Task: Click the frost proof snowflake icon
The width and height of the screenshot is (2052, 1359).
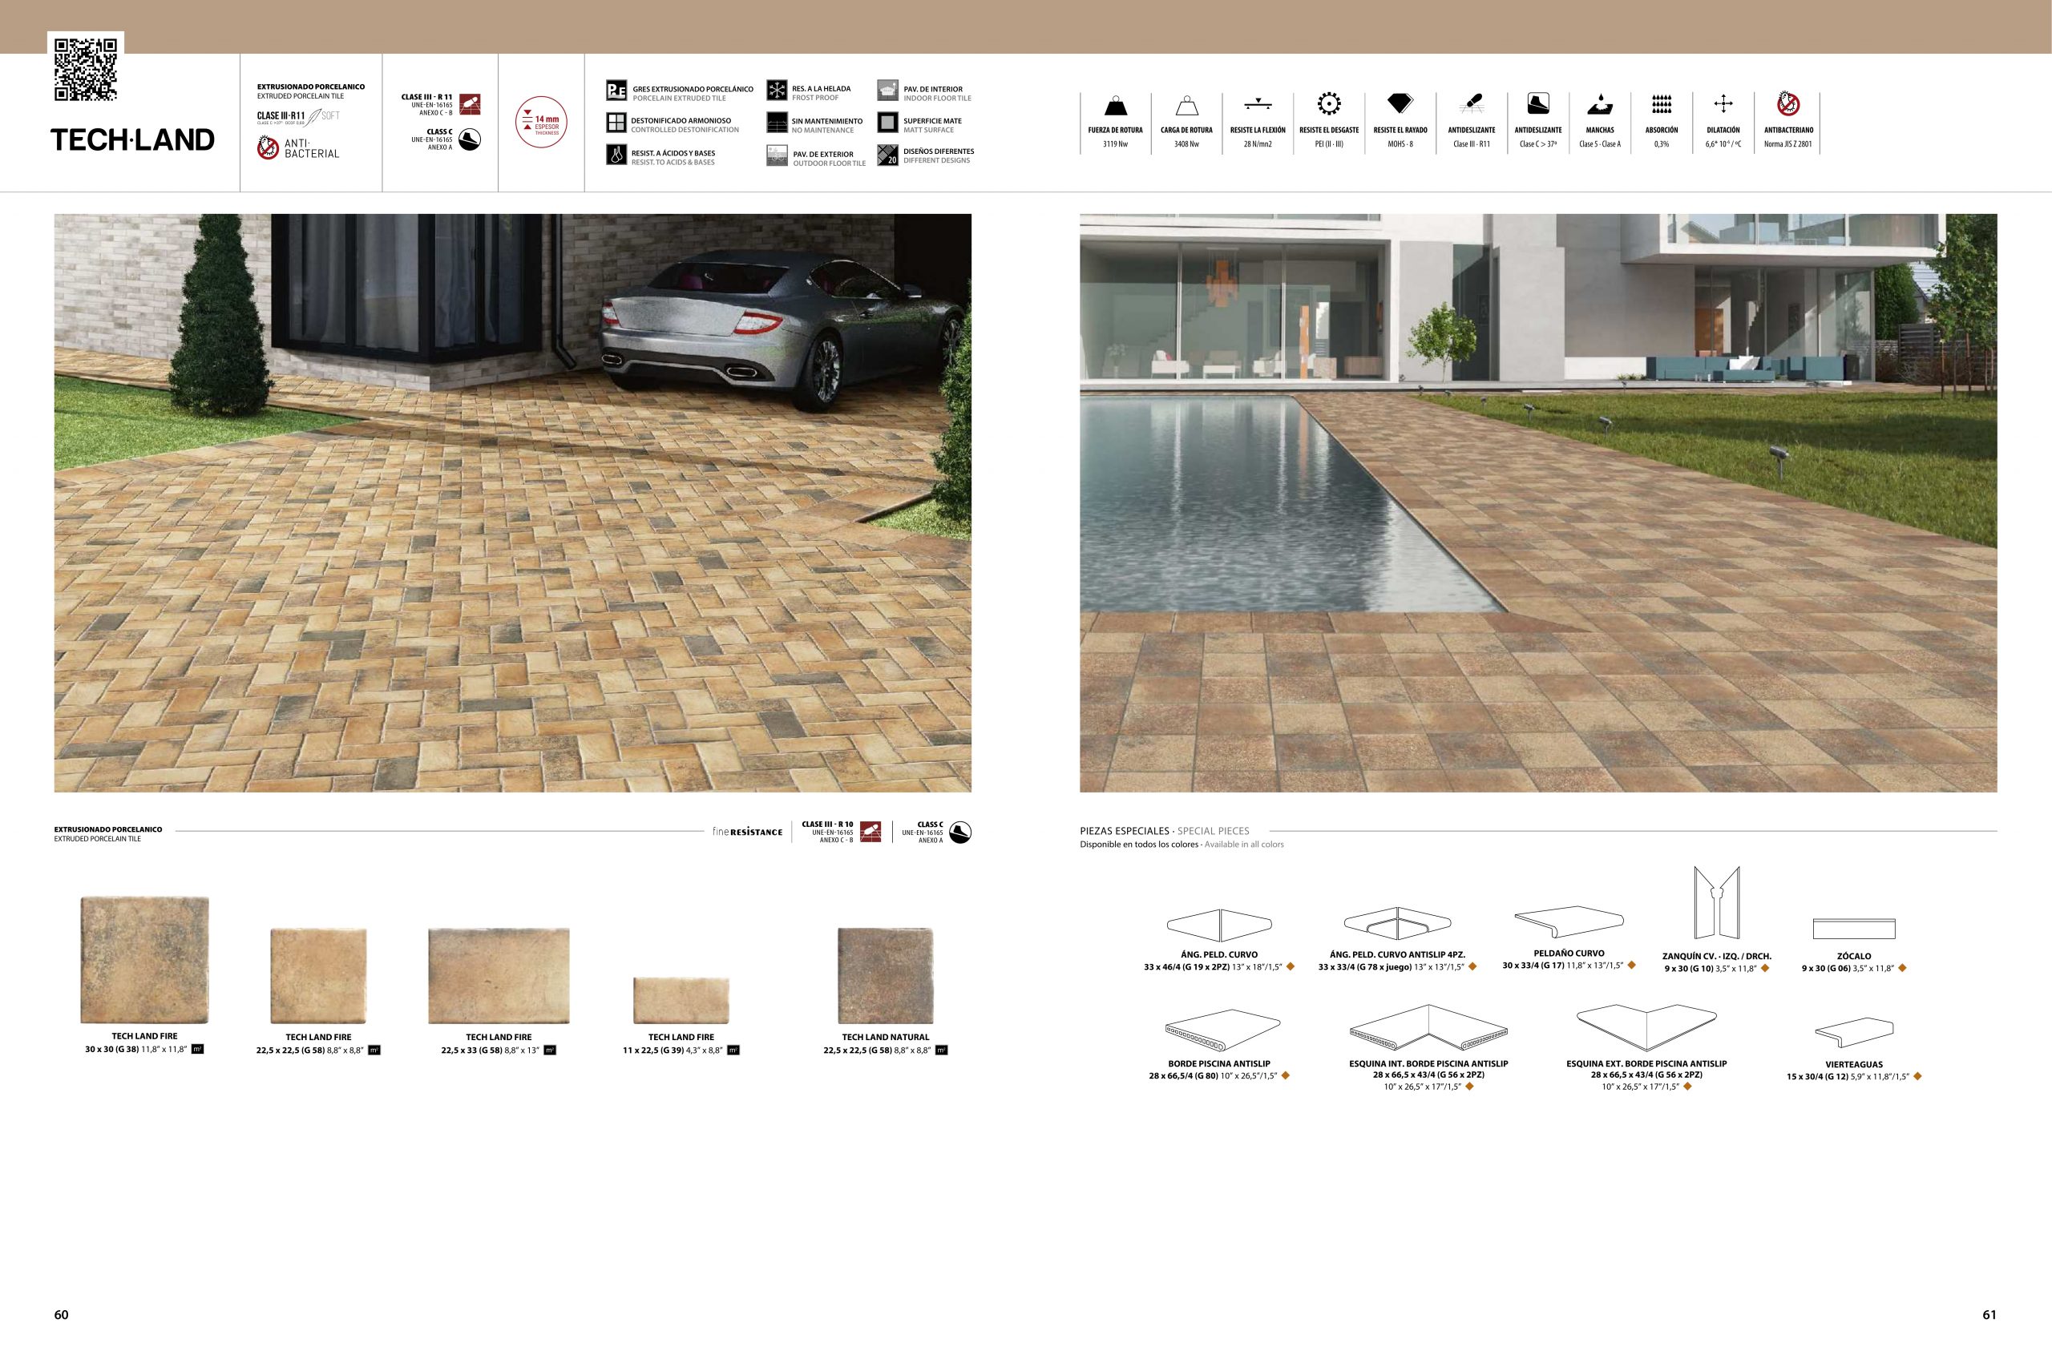Action: pos(777,91)
